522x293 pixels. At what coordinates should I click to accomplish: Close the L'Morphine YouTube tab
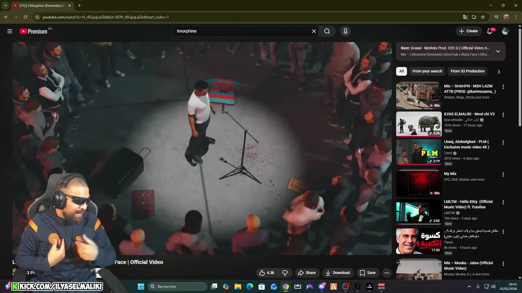(70, 6)
